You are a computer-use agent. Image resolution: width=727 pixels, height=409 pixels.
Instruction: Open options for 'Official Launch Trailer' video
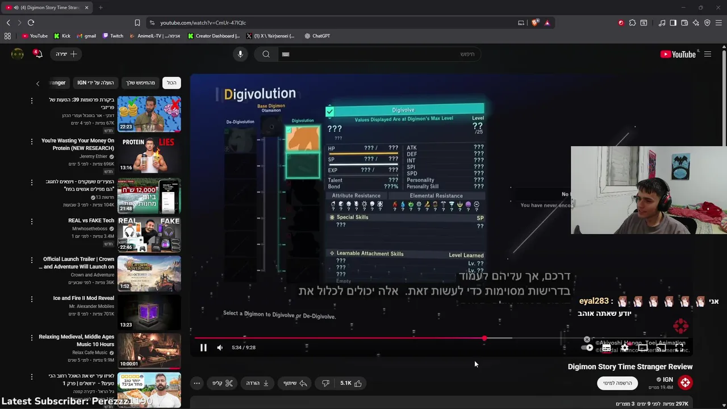[x=32, y=260]
